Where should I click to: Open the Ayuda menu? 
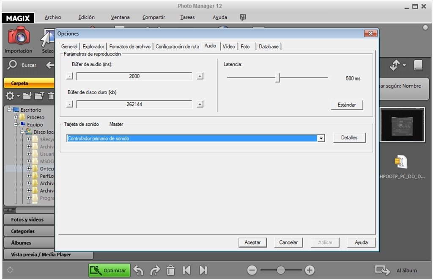[220, 17]
